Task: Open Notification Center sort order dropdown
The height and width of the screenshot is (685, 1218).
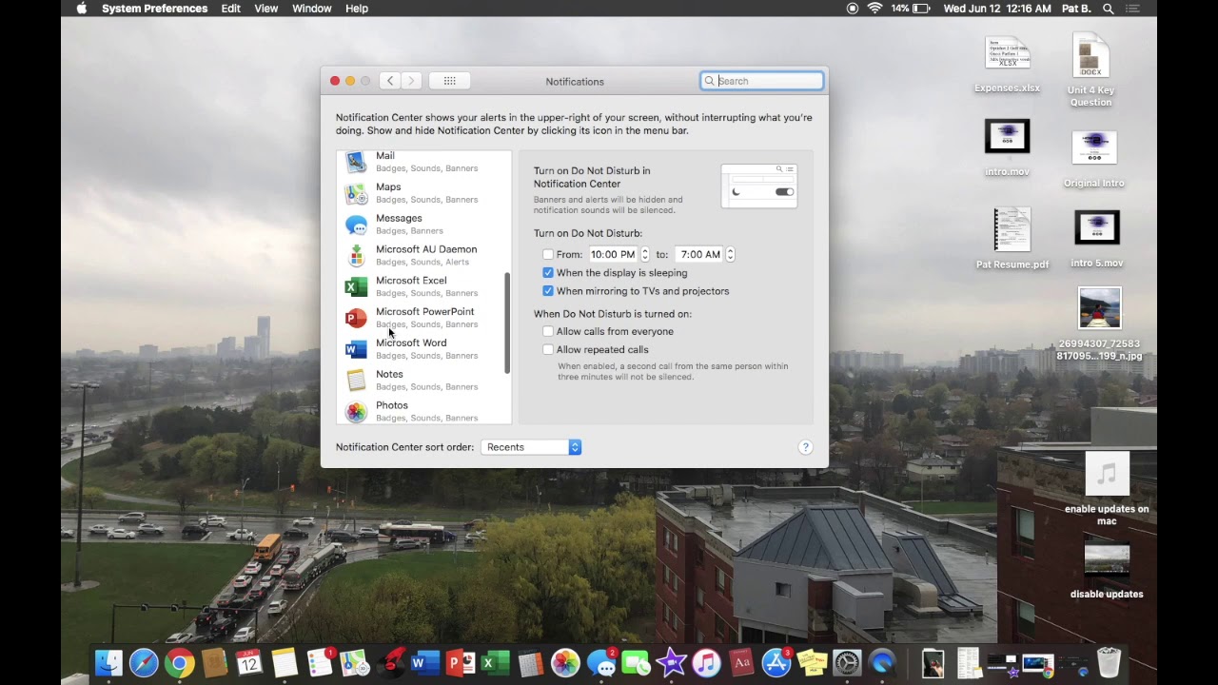Action: click(x=531, y=447)
